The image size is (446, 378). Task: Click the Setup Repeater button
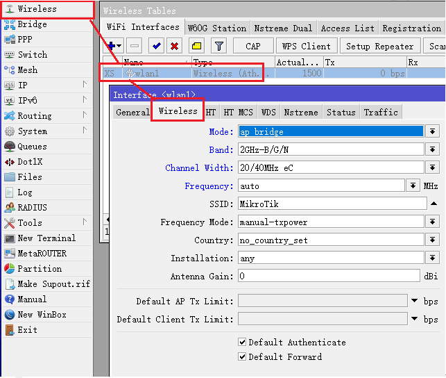(x=379, y=46)
